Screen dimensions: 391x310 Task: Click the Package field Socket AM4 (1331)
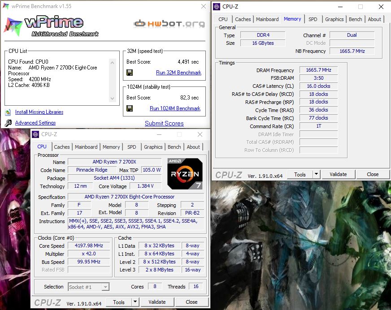(114, 178)
